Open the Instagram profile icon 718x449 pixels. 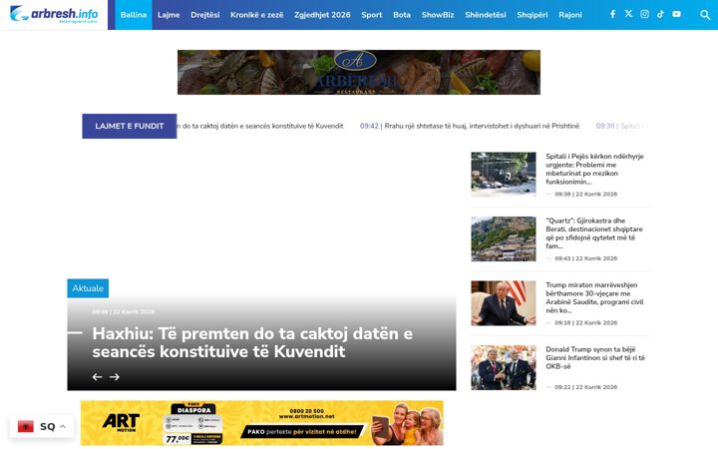point(644,14)
